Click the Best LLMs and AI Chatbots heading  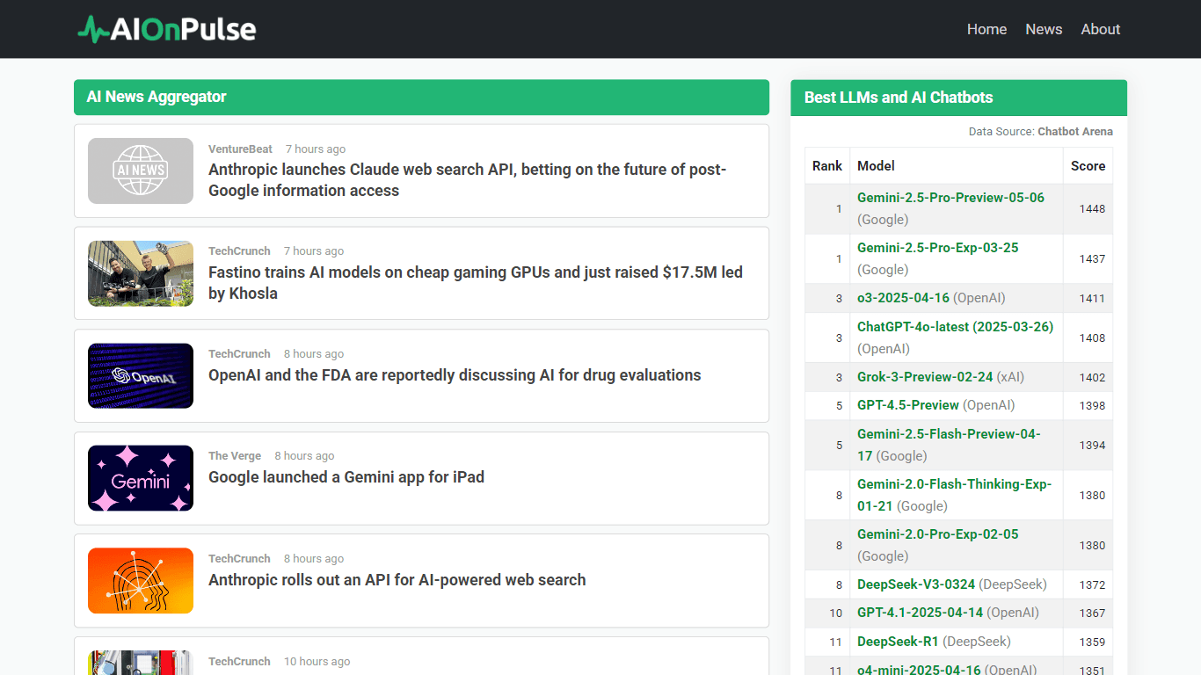point(899,98)
